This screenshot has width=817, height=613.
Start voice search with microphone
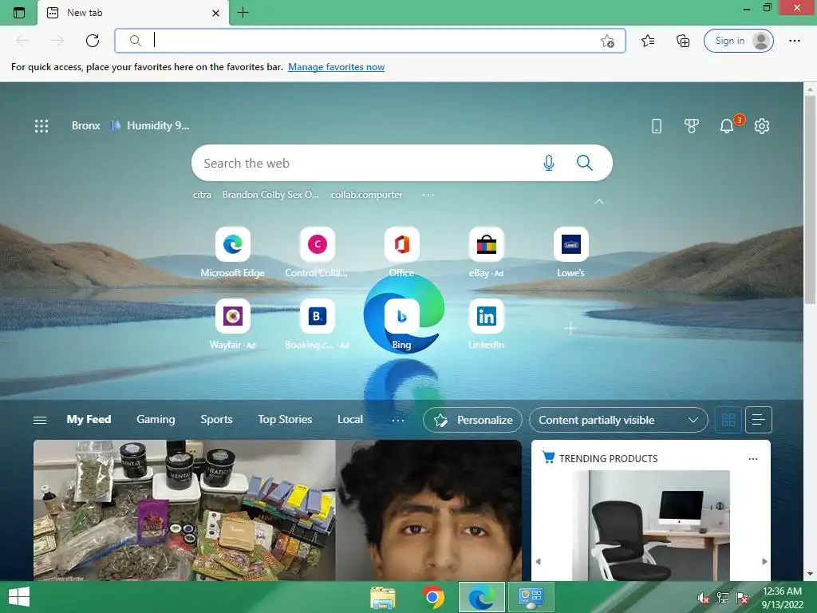tap(549, 163)
